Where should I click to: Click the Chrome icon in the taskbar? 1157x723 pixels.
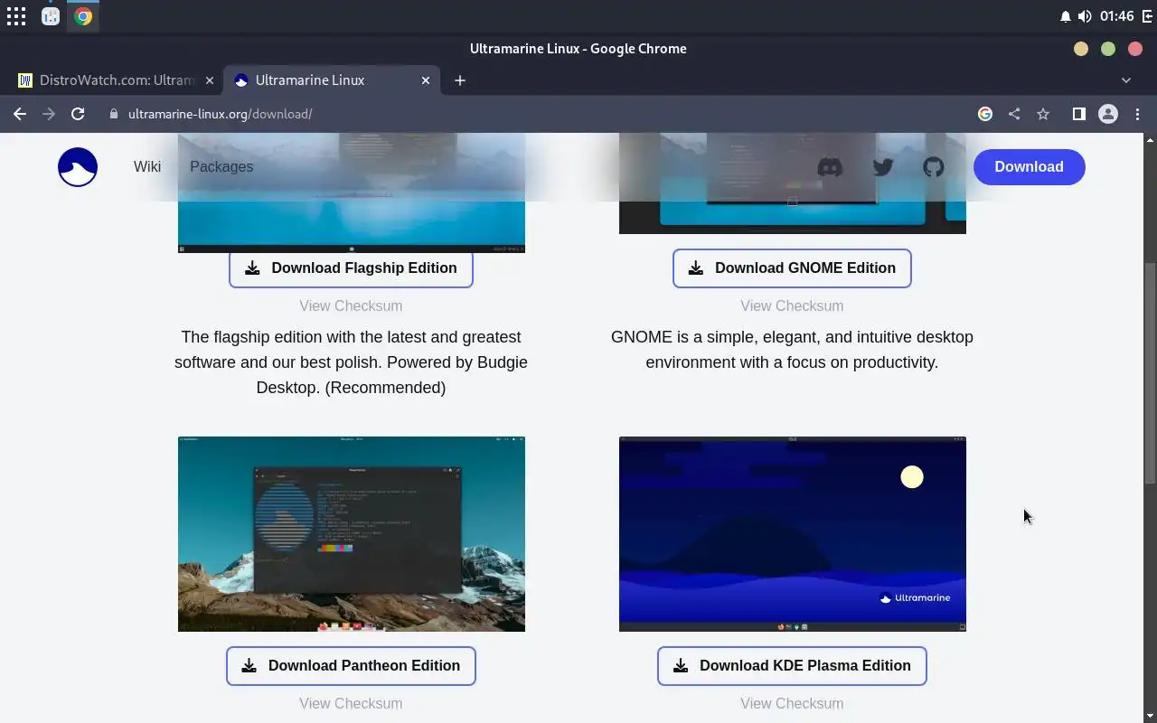click(x=83, y=16)
